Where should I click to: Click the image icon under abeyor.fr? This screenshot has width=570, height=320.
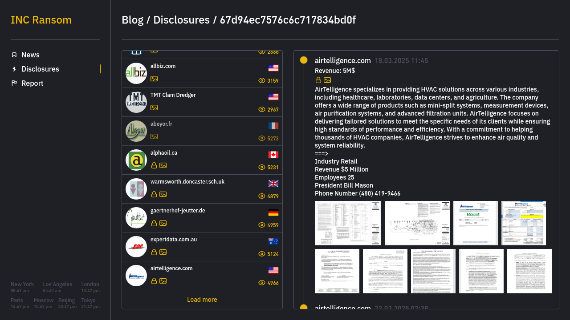(x=154, y=136)
